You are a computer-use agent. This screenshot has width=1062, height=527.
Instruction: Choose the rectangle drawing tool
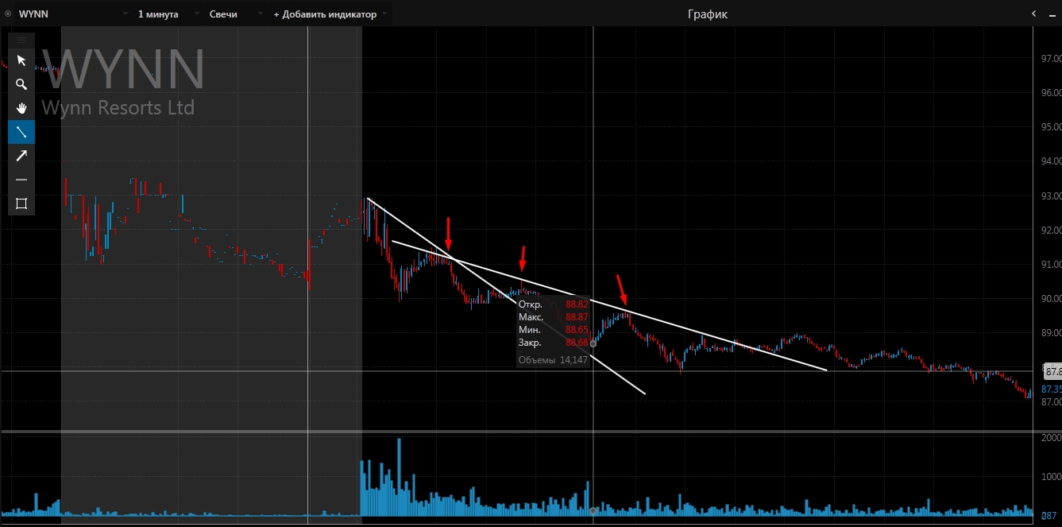(x=21, y=203)
